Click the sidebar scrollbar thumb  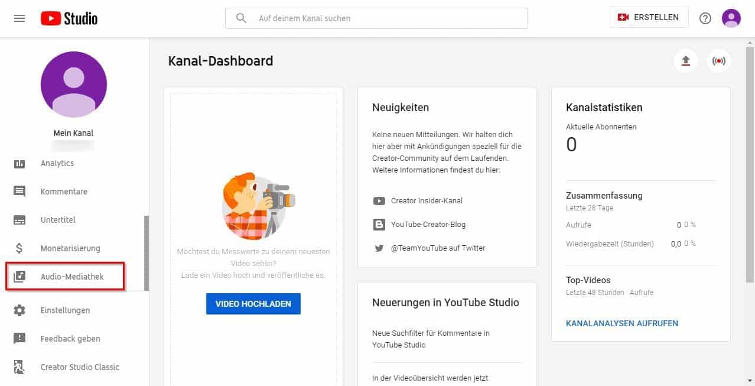[147, 253]
